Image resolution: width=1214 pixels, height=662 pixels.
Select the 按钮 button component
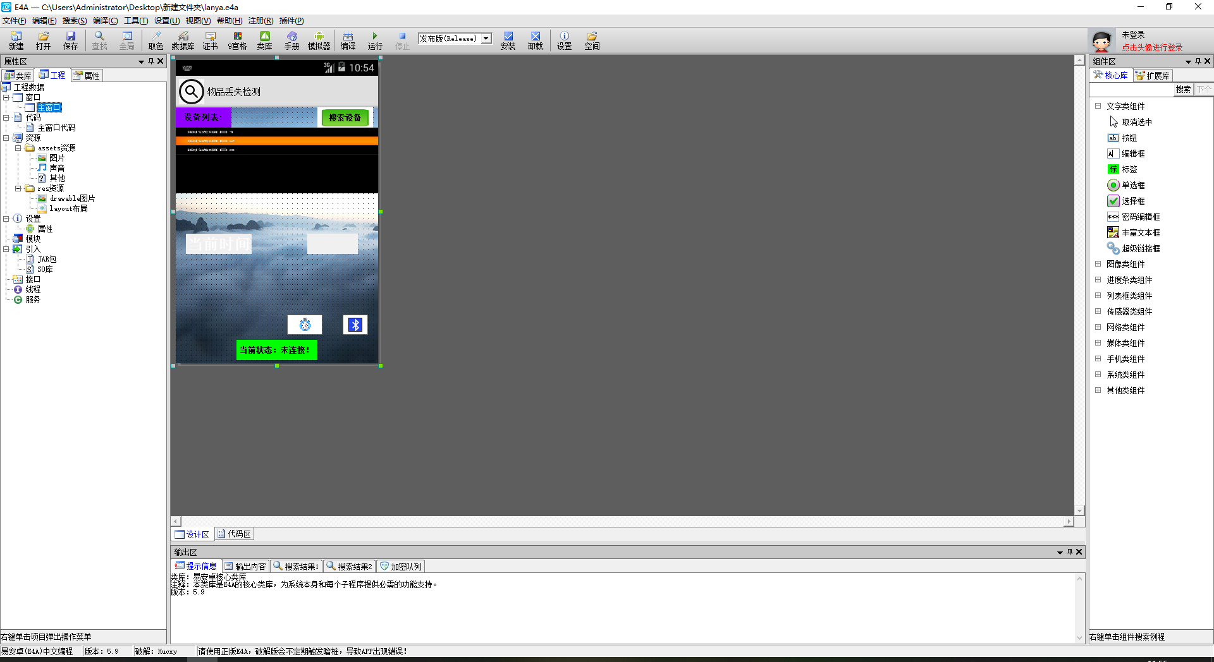point(1122,138)
